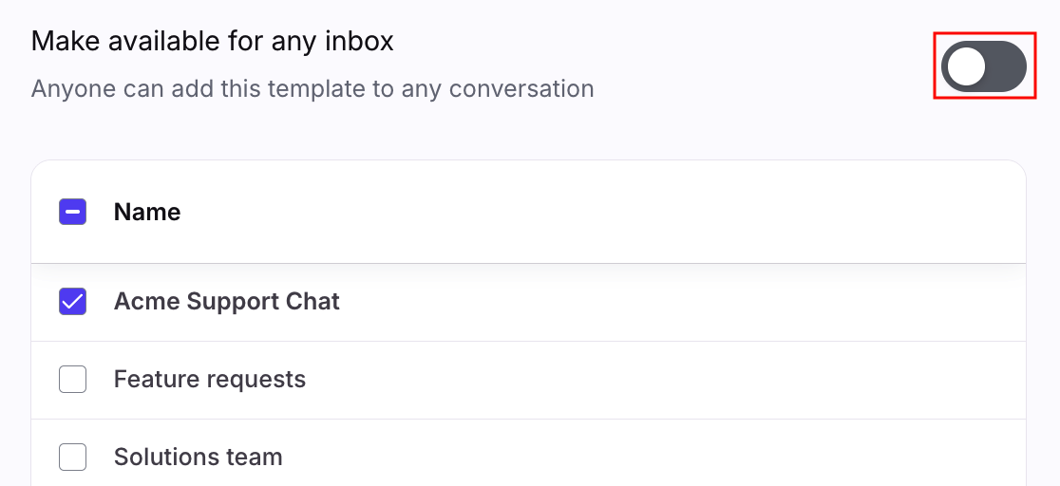The image size is (1060, 486).
Task: Select the Acme Support Chat inbox name
Action: click(226, 302)
